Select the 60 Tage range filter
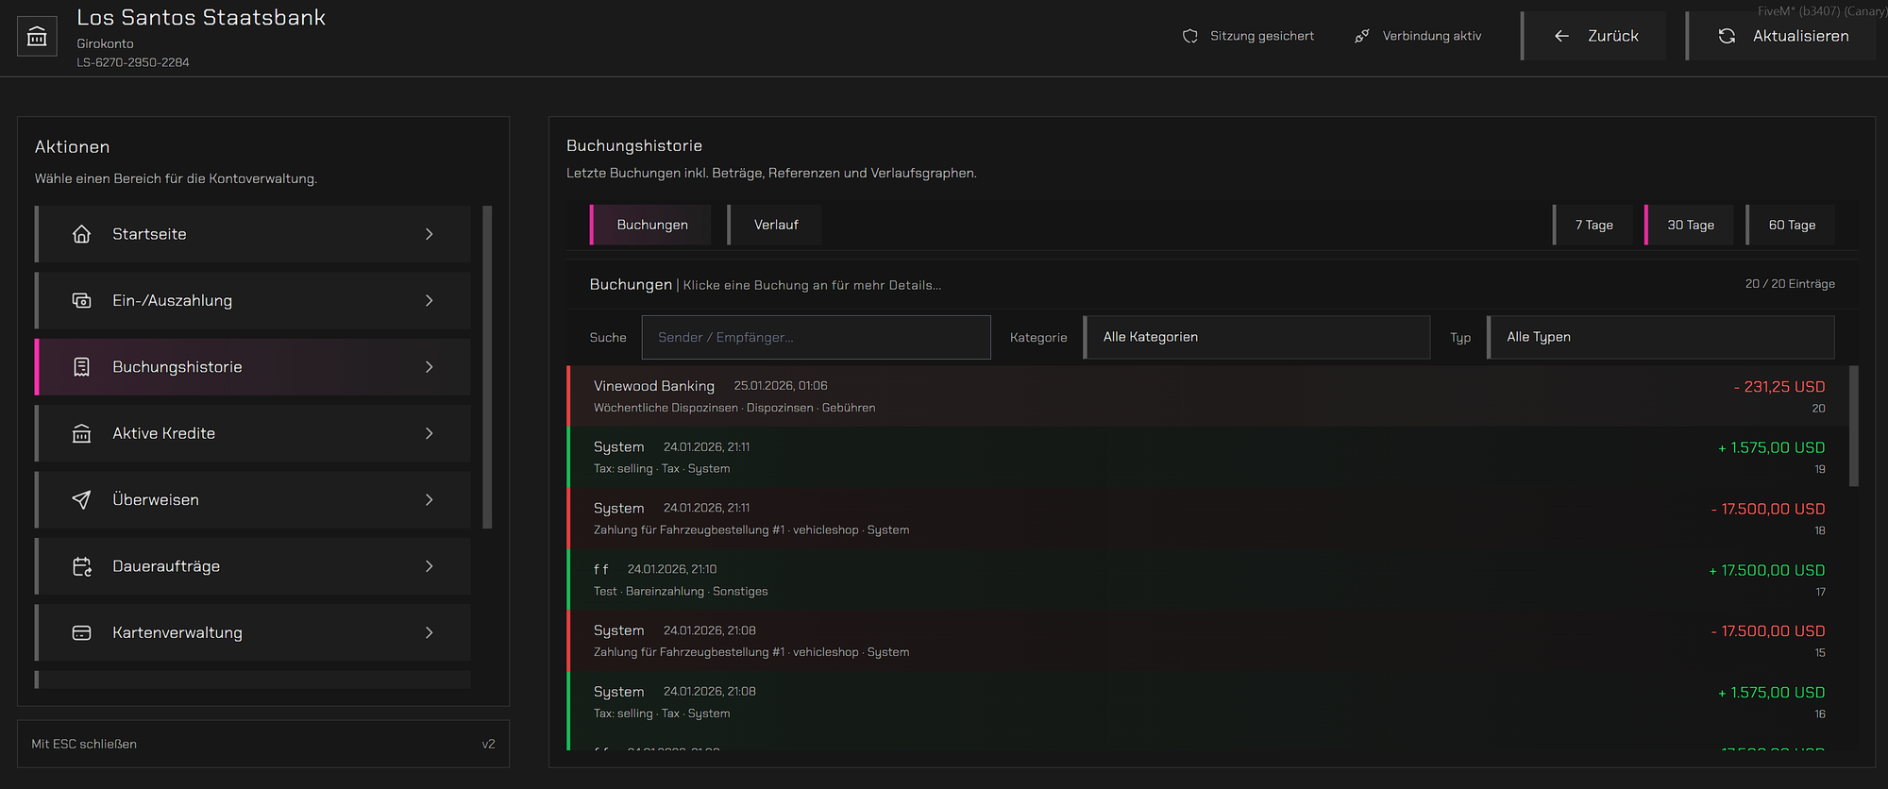The height and width of the screenshot is (789, 1888). point(1791,225)
